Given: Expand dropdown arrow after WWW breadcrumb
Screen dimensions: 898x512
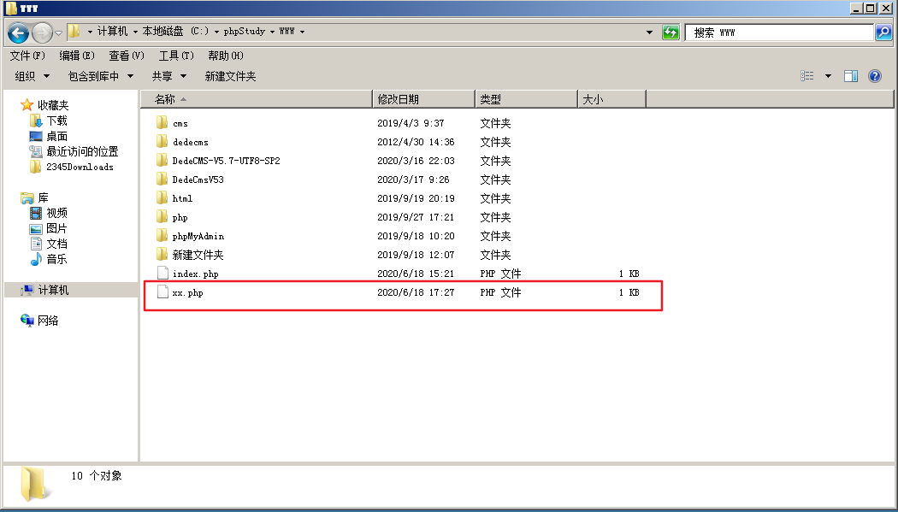Looking at the screenshot, I should click(302, 32).
